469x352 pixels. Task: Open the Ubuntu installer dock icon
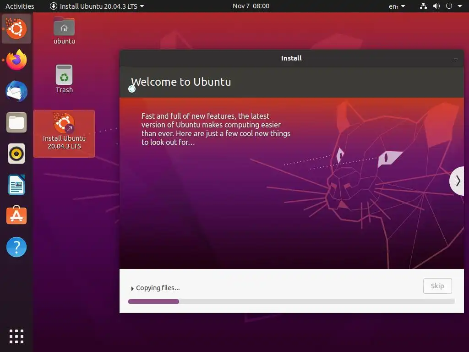pos(16,29)
